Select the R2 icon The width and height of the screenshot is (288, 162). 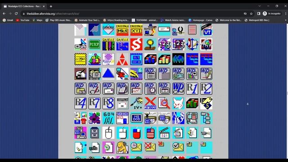point(206,89)
